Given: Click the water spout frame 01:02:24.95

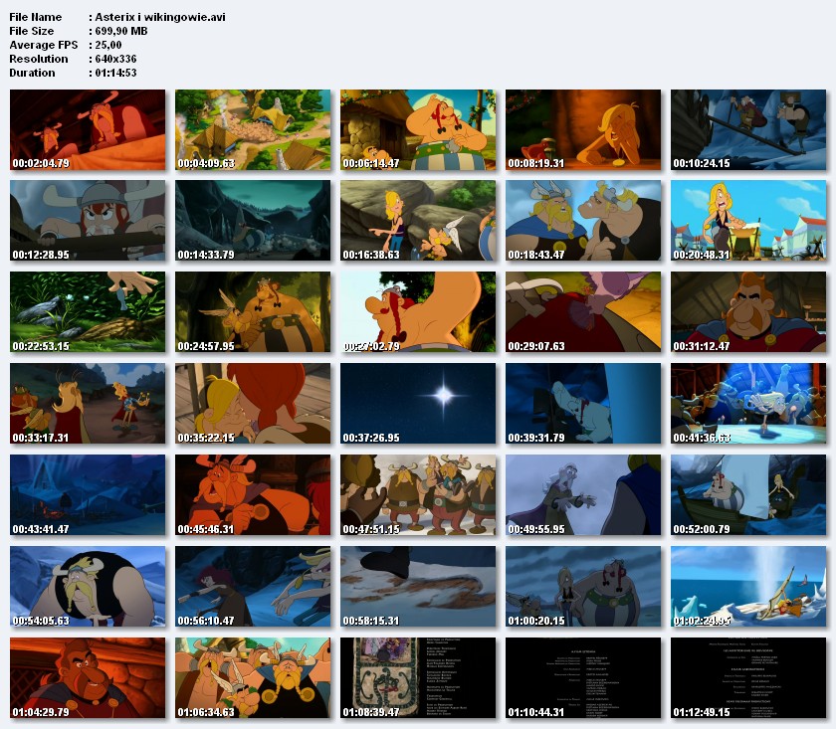Looking at the screenshot, I should coord(748,586).
